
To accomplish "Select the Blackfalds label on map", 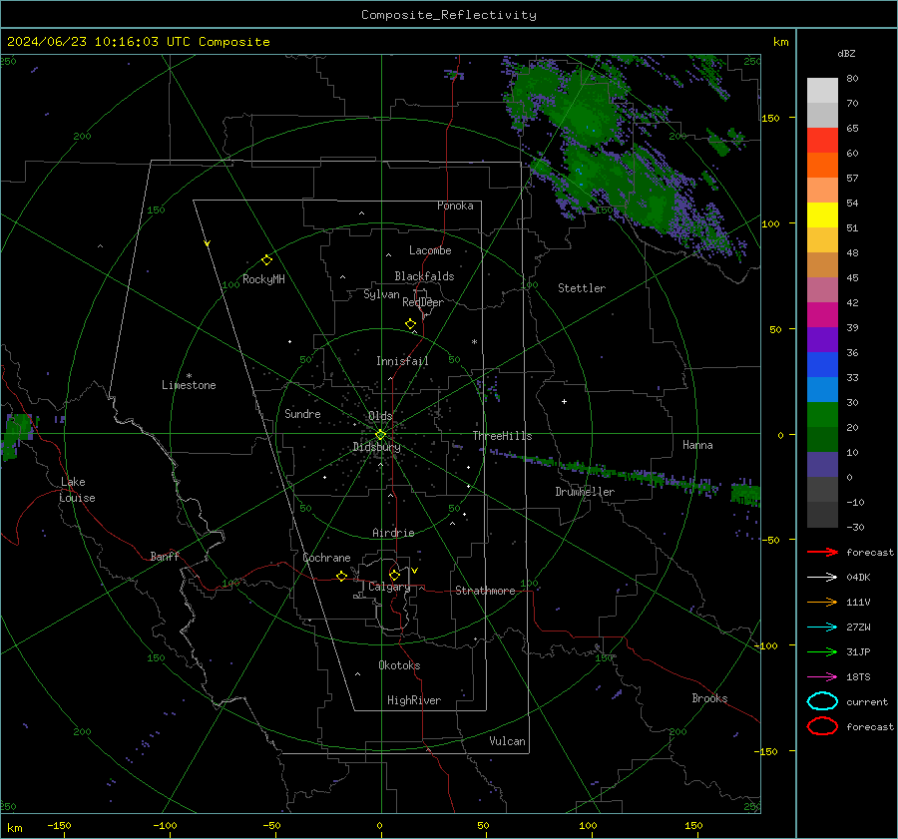I will (424, 276).
